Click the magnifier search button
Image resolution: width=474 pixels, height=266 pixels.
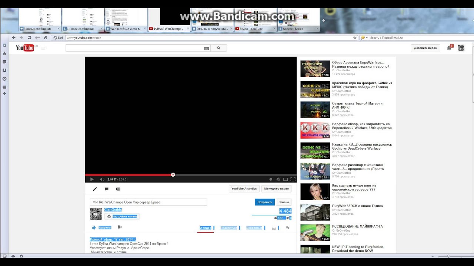click(x=219, y=48)
